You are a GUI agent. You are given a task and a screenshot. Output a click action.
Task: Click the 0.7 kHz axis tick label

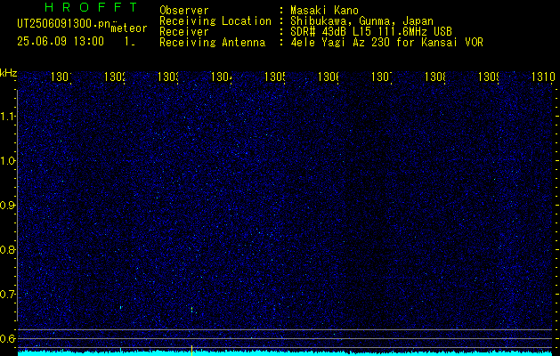tap(8, 295)
